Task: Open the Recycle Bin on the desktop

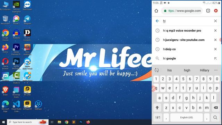Action: [6, 20]
